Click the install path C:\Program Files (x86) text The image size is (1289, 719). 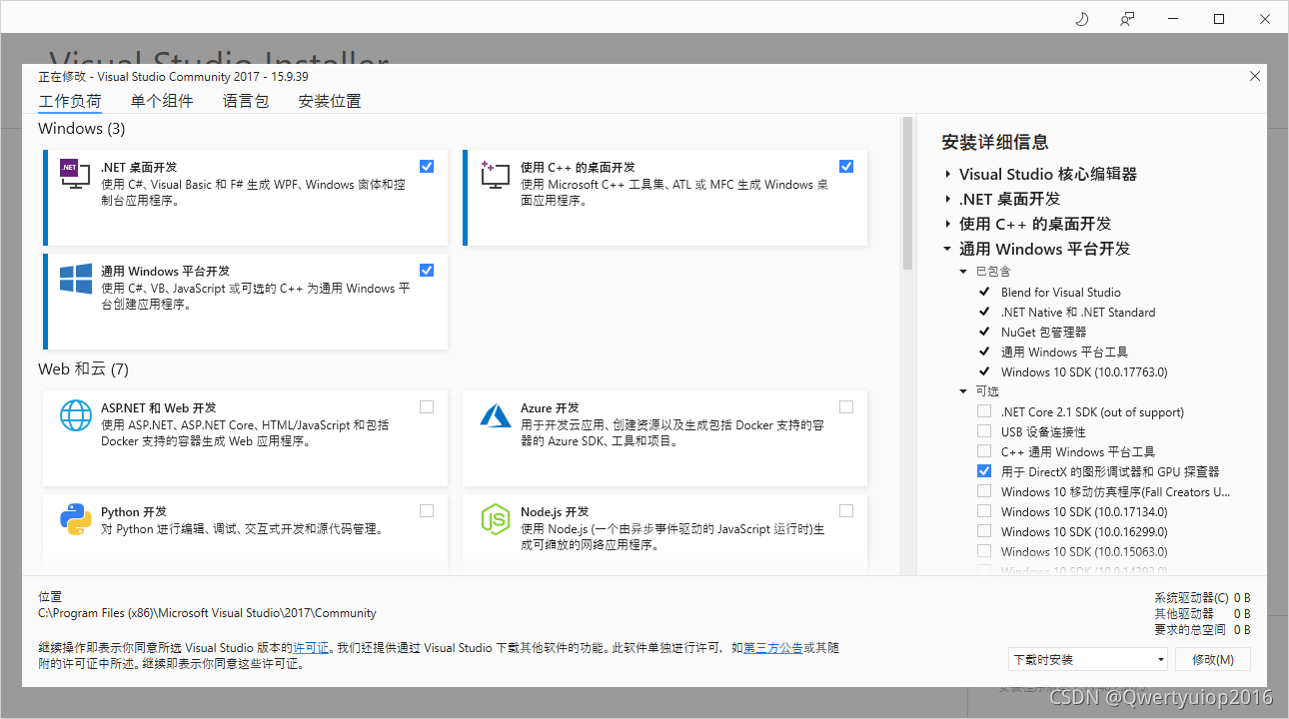[x=207, y=613]
